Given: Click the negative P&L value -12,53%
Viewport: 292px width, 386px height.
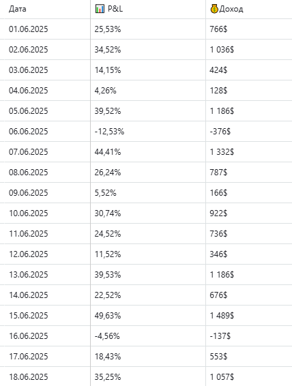Looking at the screenshot, I should point(109,132).
